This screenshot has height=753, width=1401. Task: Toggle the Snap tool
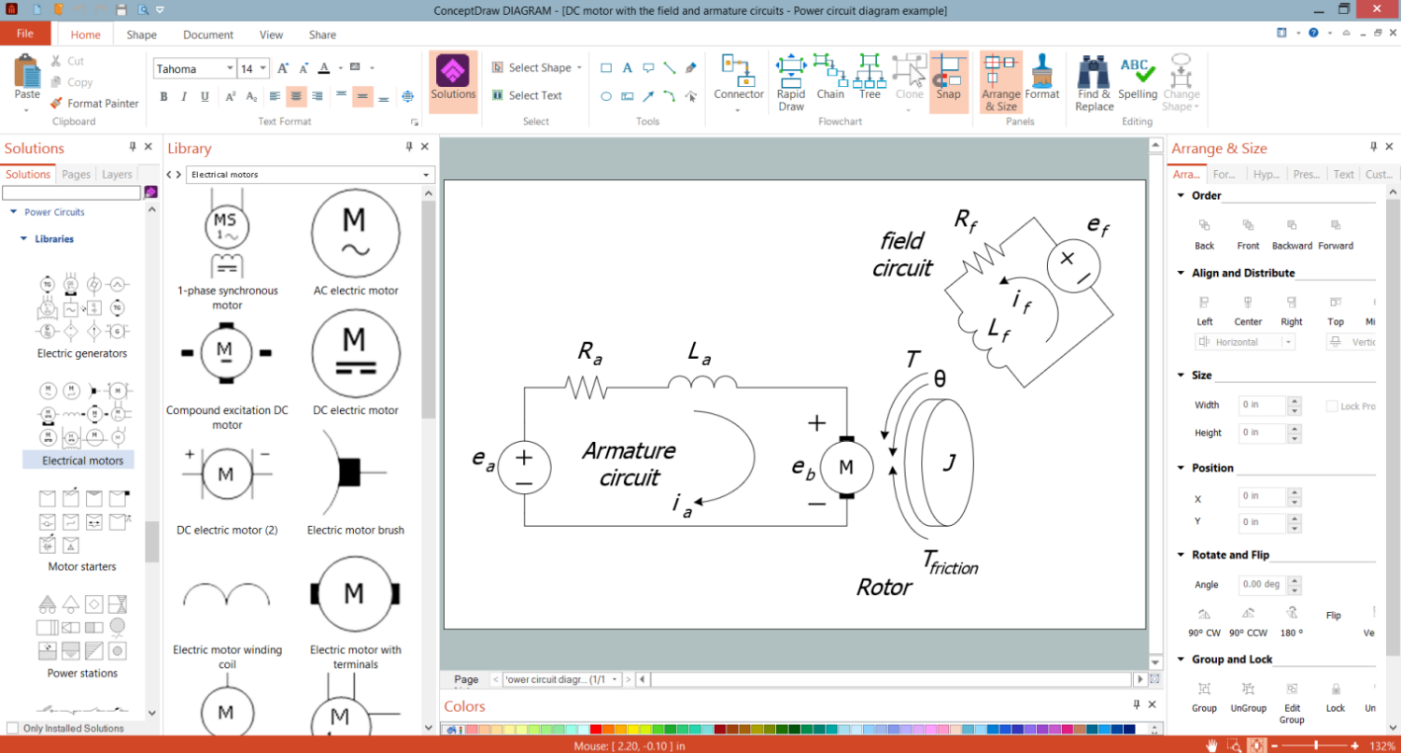[x=948, y=82]
